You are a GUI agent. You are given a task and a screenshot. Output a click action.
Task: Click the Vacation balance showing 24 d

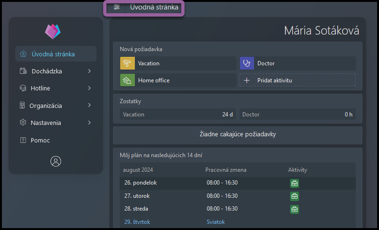[178, 115]
